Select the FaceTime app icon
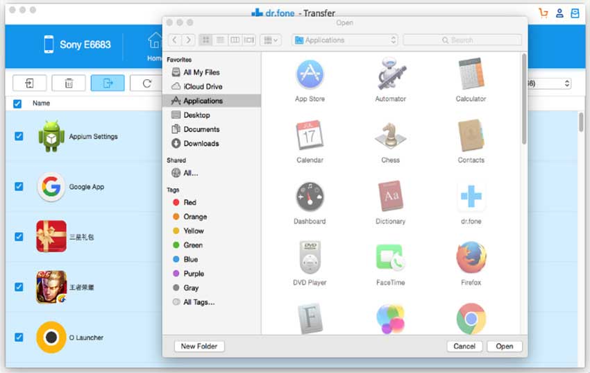 pyautogui.click(x=390, y=258)
